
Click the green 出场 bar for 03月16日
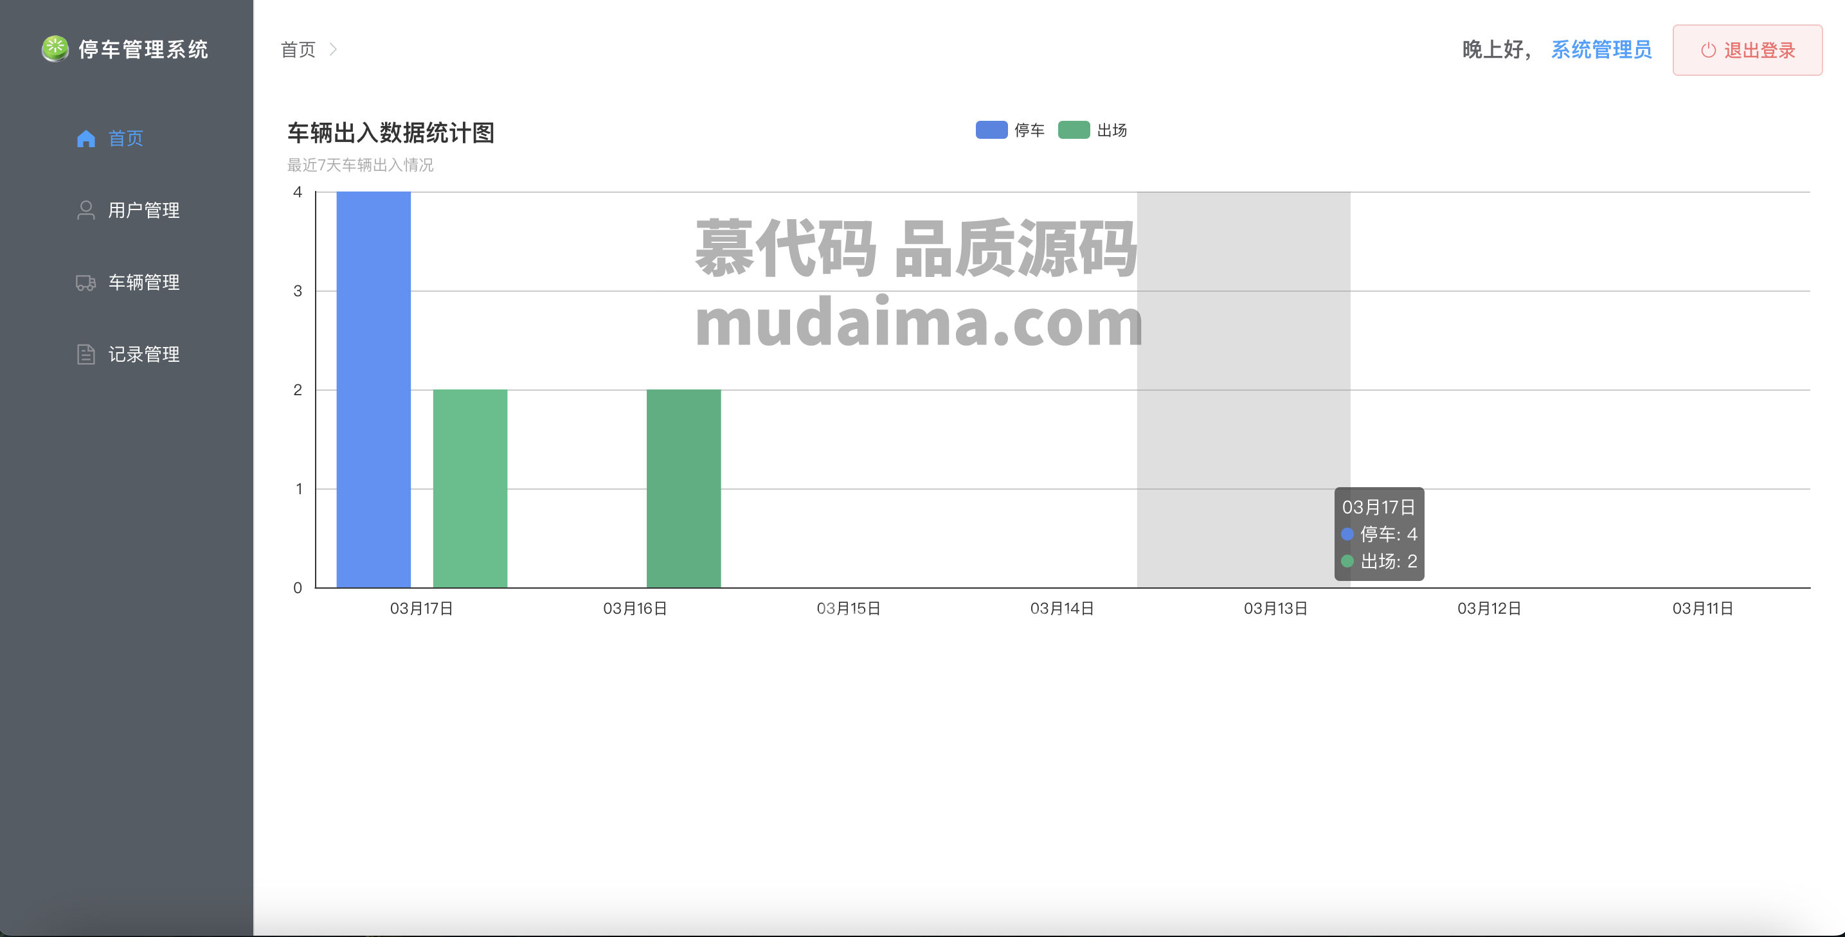pyautogui.click(x=683, y=489)
